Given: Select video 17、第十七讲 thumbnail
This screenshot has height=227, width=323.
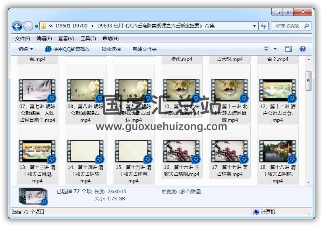Looking at the screenshot, I should pyautogui.click(x=230, y=151).
